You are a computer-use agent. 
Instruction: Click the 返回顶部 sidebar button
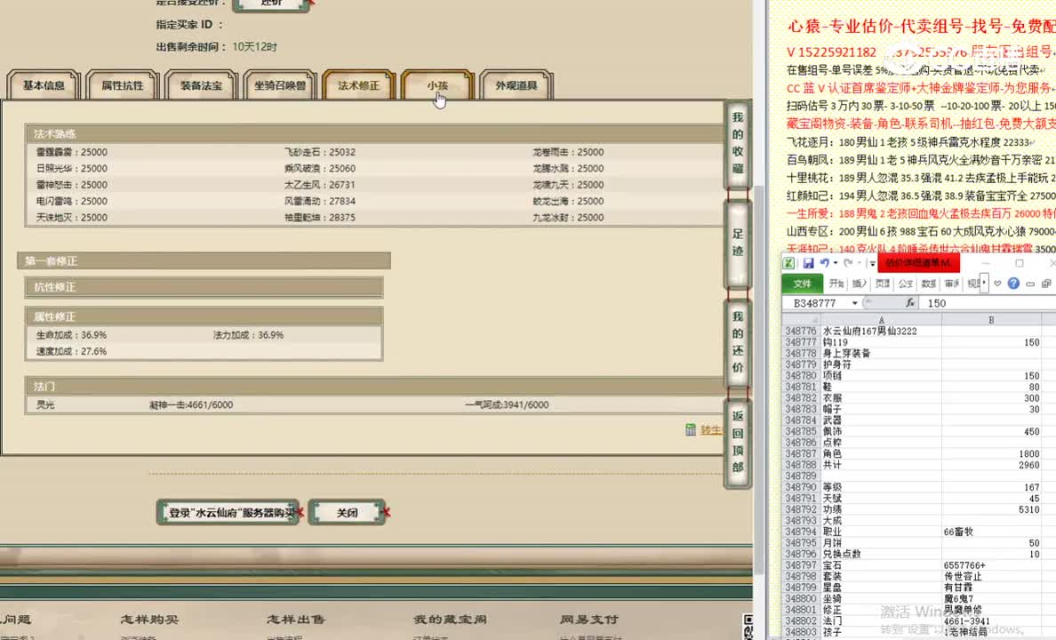pyautogui.click(x=736, y=444)
